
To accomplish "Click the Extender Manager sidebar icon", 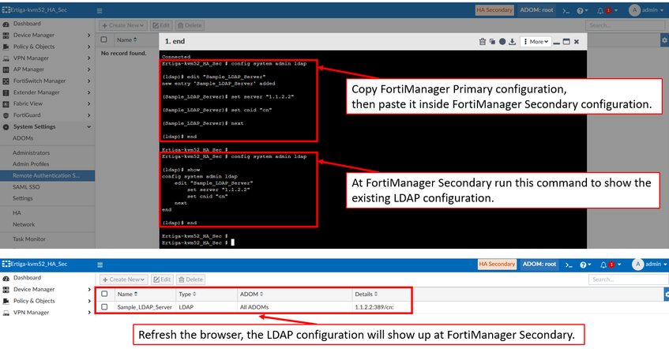I will 6,92.
